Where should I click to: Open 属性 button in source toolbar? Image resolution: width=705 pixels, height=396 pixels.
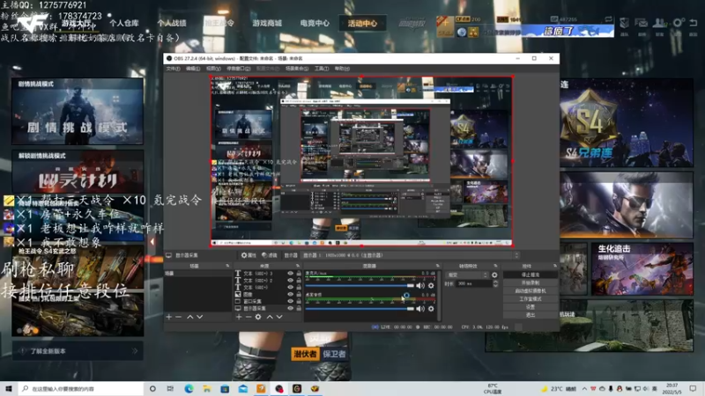coord(249,255)
